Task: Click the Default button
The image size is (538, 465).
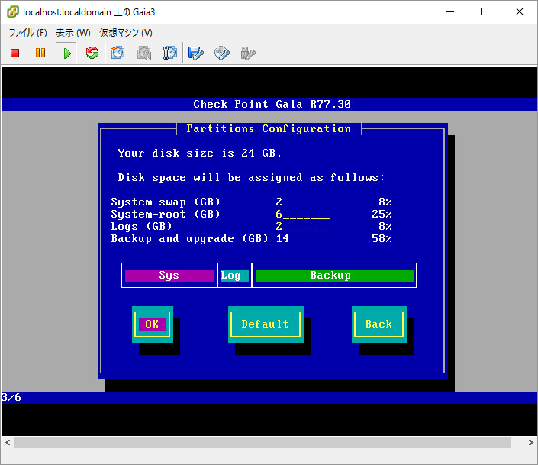Action: tap(266, 325)
